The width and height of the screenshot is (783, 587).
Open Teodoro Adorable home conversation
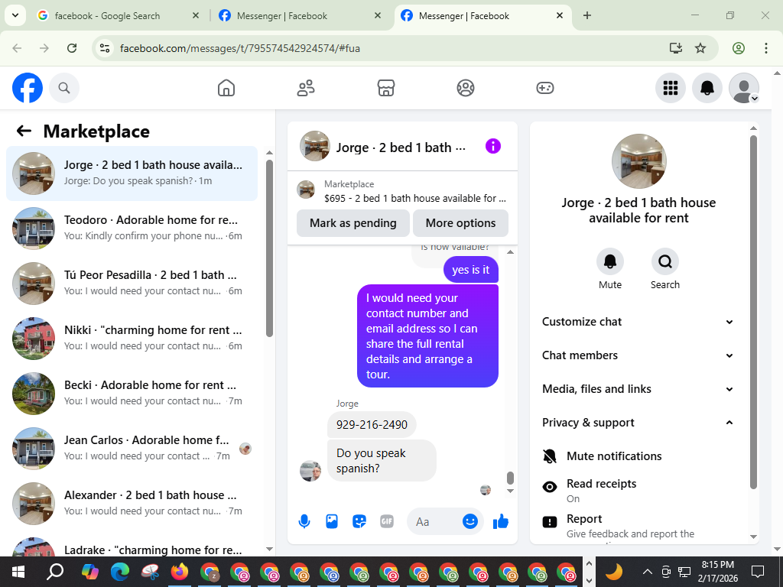click(x=132, y=228)
